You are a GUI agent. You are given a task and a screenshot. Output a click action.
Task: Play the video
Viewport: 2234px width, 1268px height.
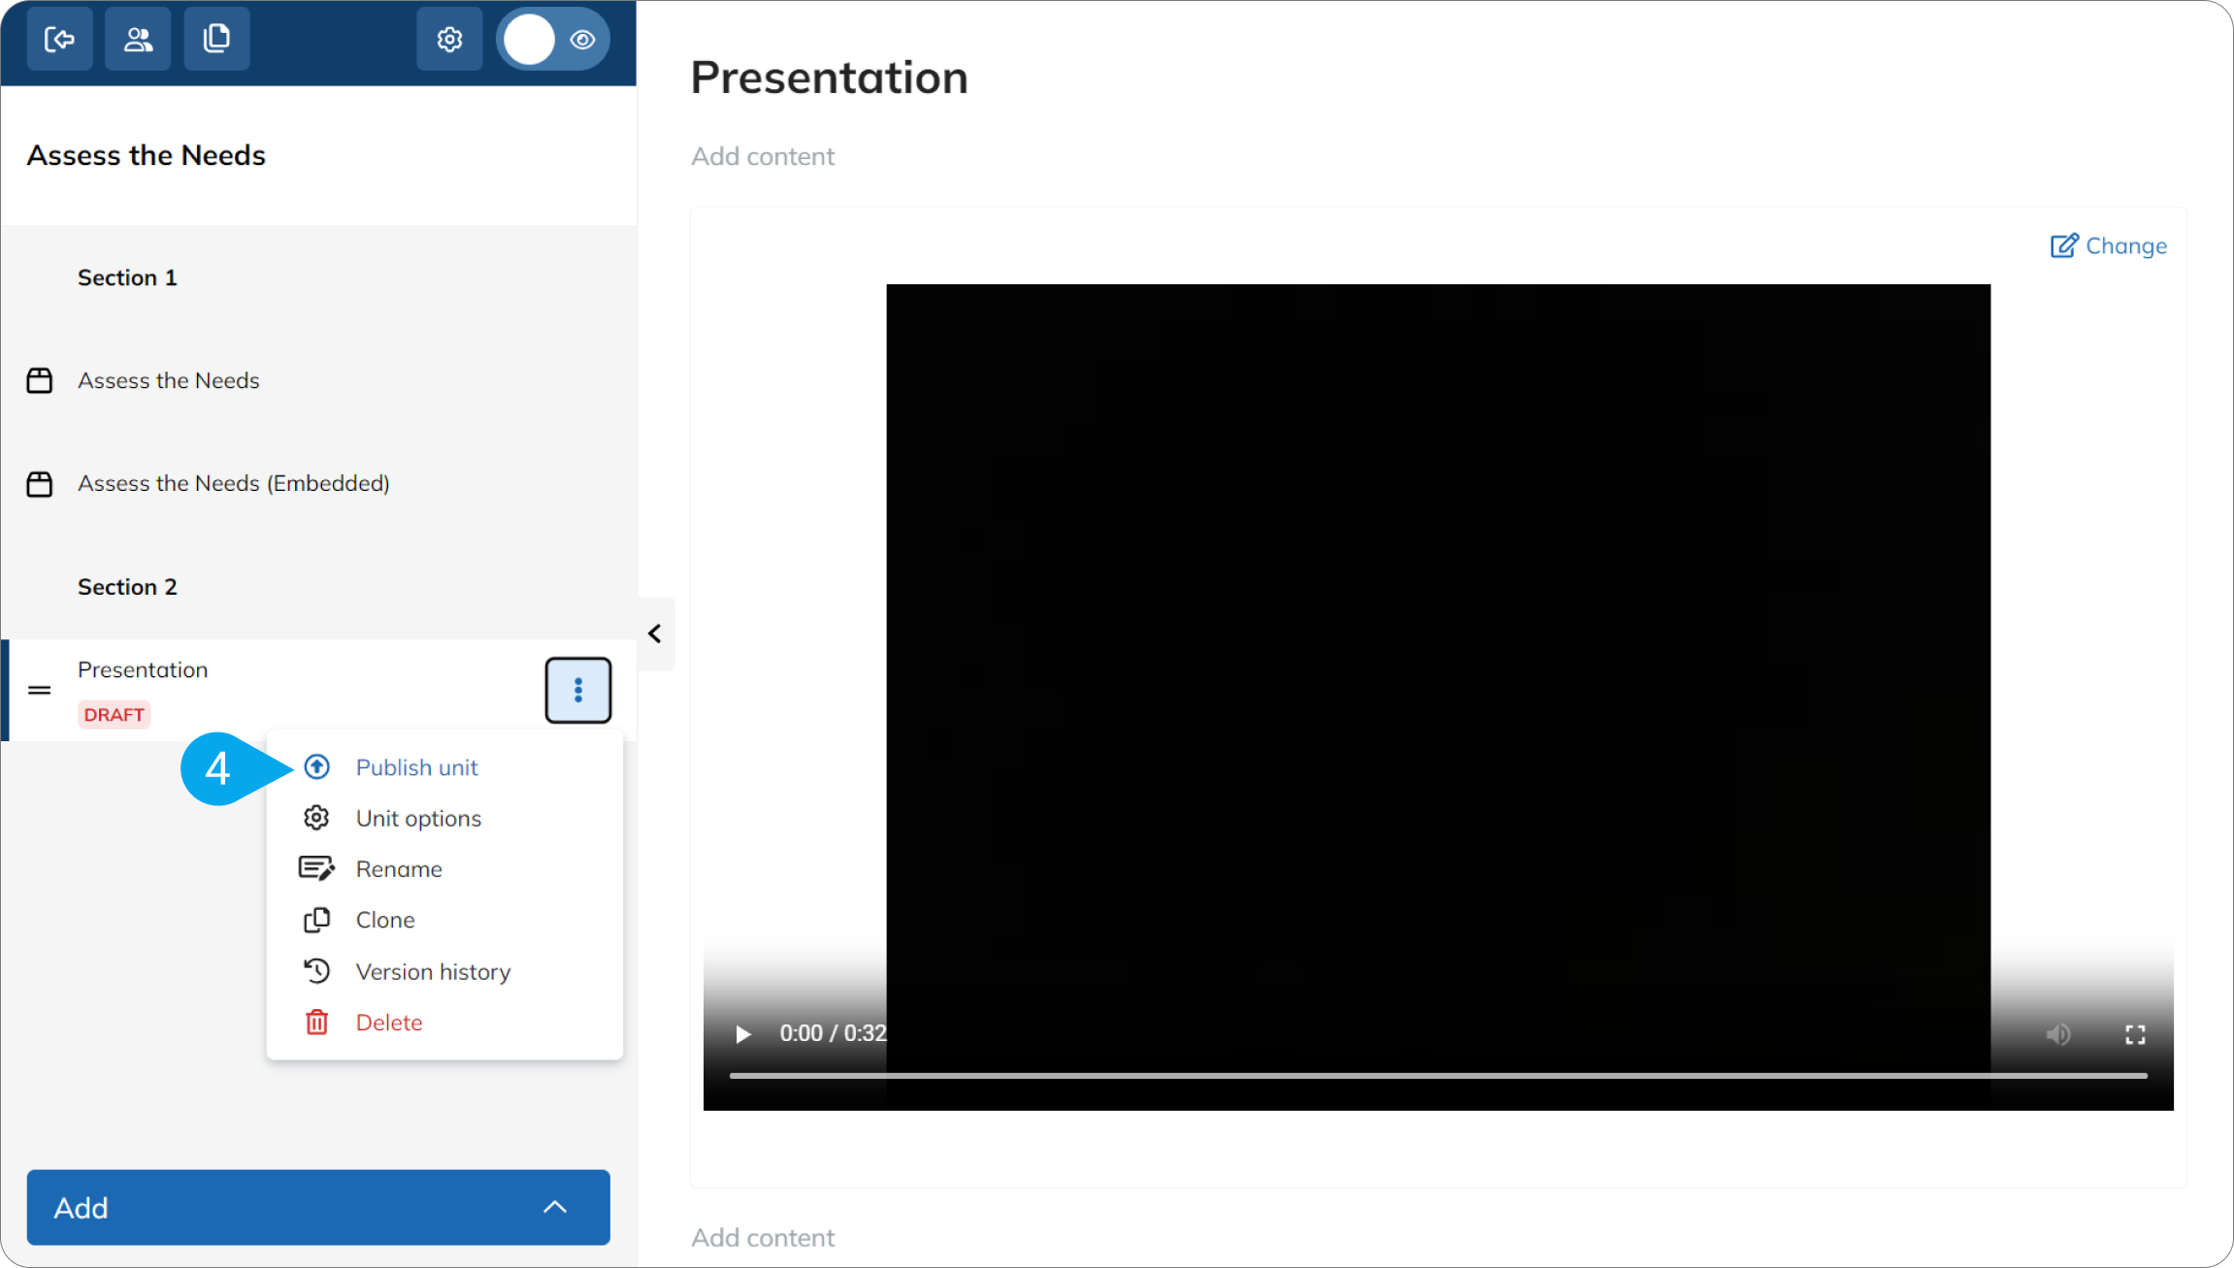[743, 1034]
